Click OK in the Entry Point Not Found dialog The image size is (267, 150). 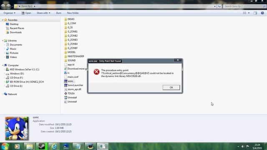(x=171, y=87)
